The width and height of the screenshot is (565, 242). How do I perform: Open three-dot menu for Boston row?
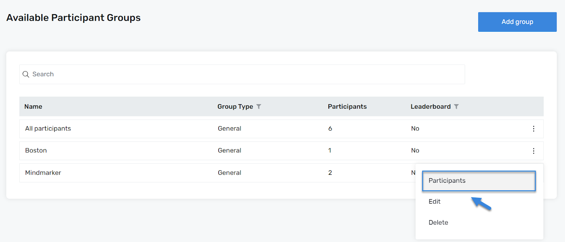[533, 151]
